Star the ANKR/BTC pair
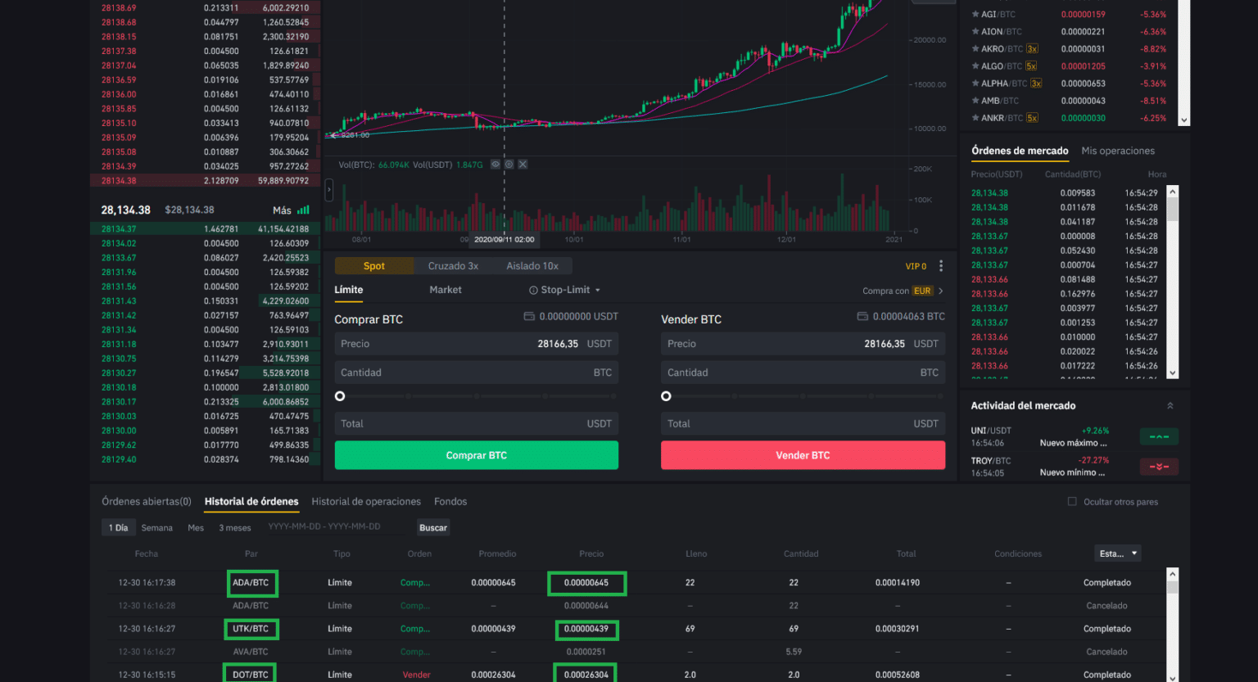Screen dimensions: 1258x682 [x=975, y=117]
